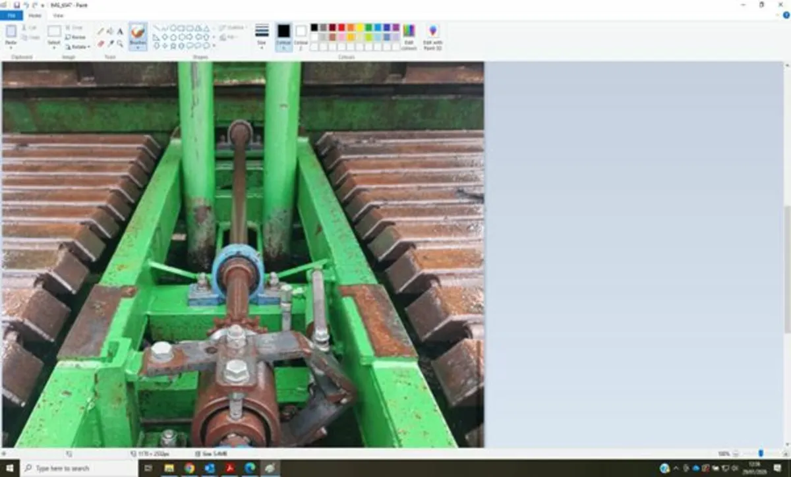
Task: Select the Magnifier tool
Action: point(119,42)
